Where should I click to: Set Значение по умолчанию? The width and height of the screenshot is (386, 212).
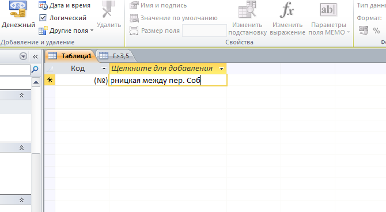pos(174,18)
